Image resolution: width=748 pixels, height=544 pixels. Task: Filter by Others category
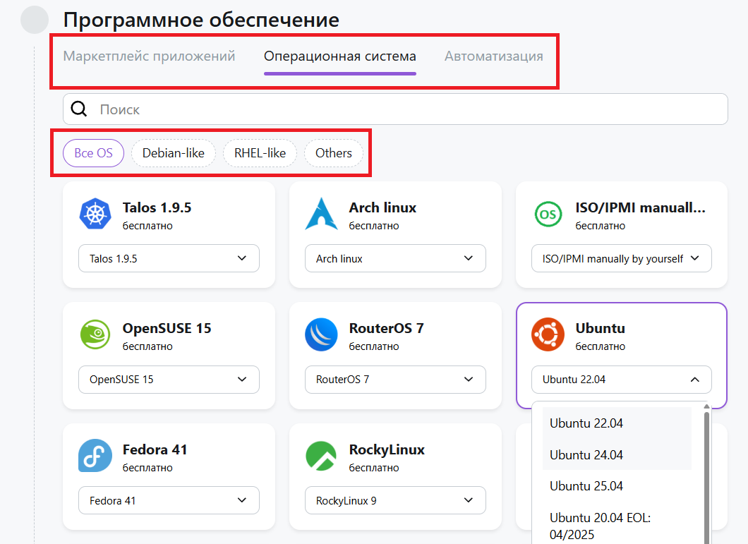(334, 153)
